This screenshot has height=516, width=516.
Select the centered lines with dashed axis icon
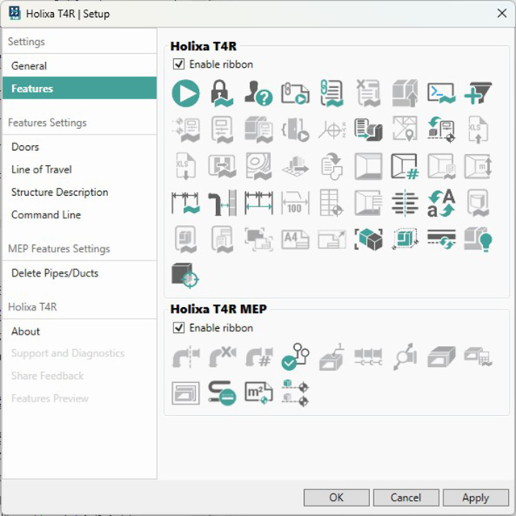(x=405, y=202)
